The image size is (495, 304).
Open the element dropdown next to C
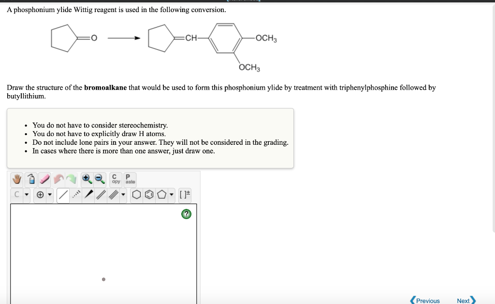click(27, 194)
